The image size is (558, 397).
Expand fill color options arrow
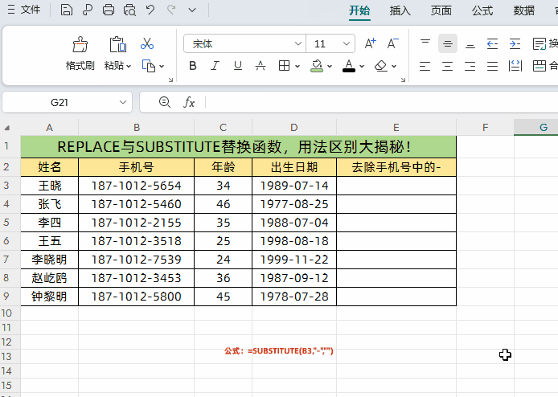point(330,66)
